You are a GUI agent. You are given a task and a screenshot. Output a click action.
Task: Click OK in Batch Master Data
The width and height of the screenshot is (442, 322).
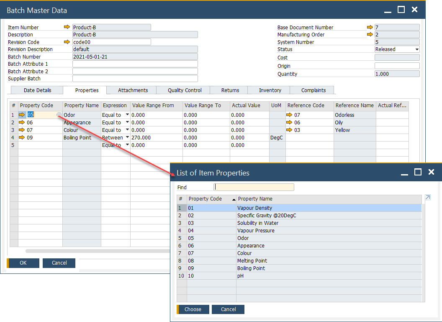tap(23, 263)
